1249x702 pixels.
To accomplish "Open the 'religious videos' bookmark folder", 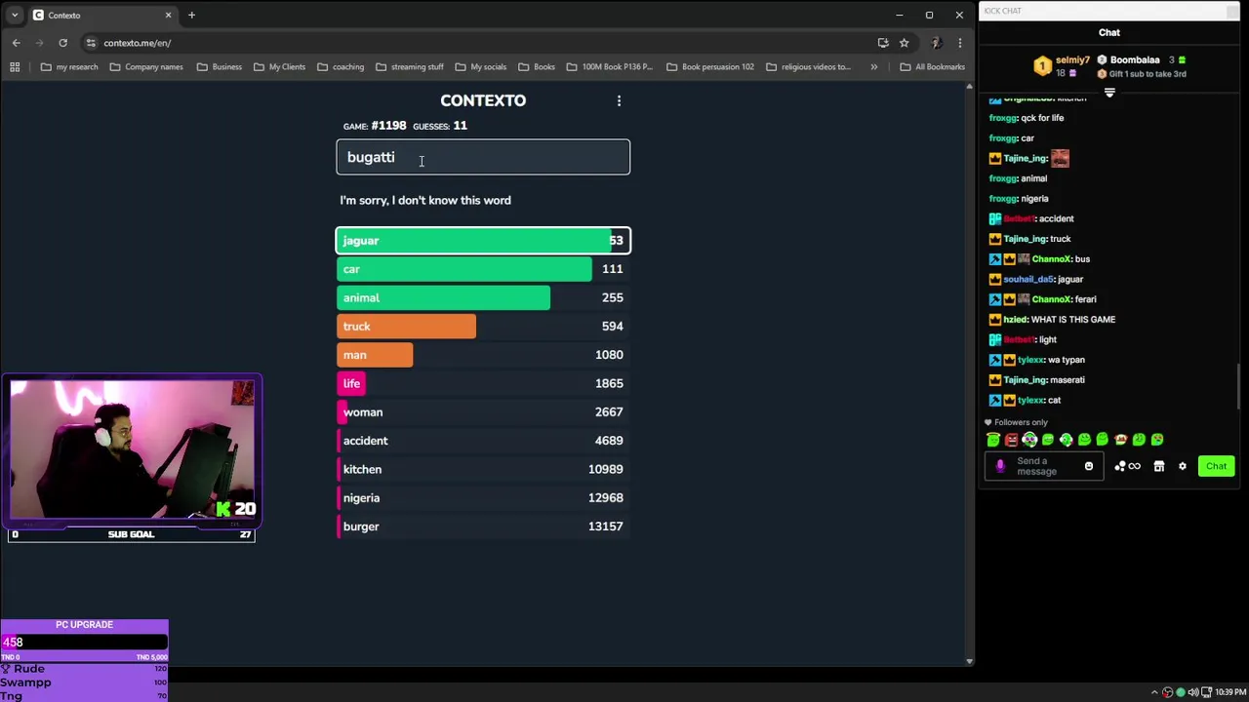I will point(808,66).
